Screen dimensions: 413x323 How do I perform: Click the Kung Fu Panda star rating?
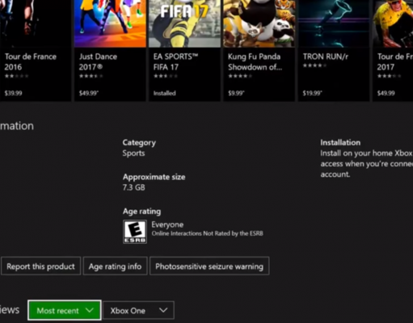tap(240, 76)
